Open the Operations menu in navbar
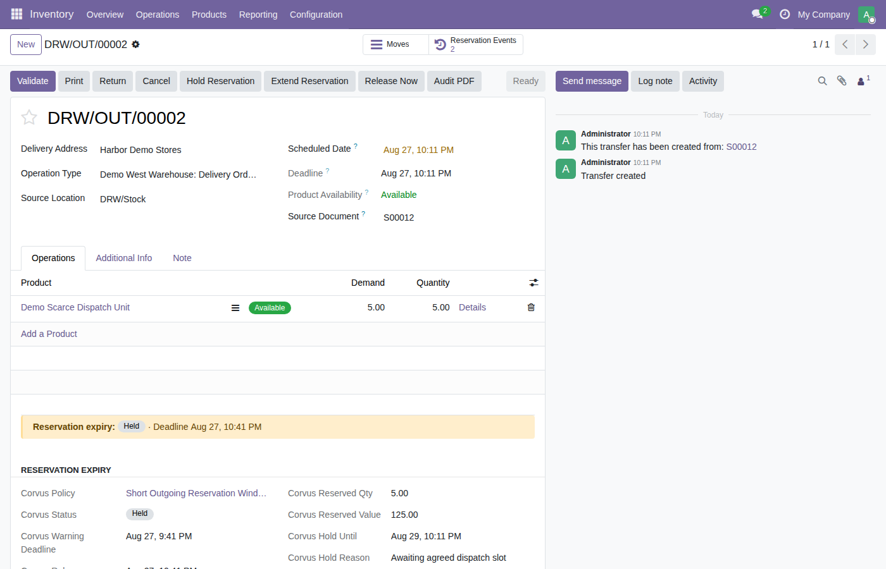 (x=158, y=15)
